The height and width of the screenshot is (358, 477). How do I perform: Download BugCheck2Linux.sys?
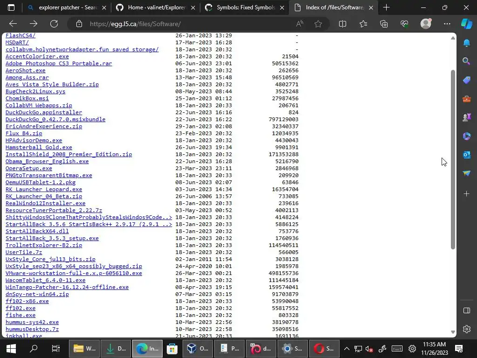(x=35, y=91)
